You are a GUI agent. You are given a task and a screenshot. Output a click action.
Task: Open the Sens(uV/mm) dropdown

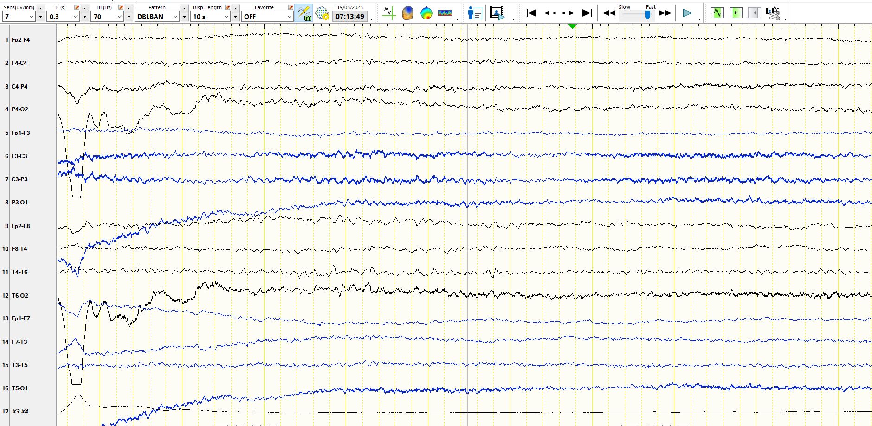[19, 17]
